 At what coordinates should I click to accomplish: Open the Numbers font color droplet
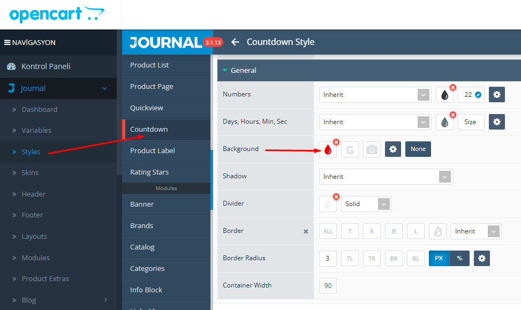[444, 95]
